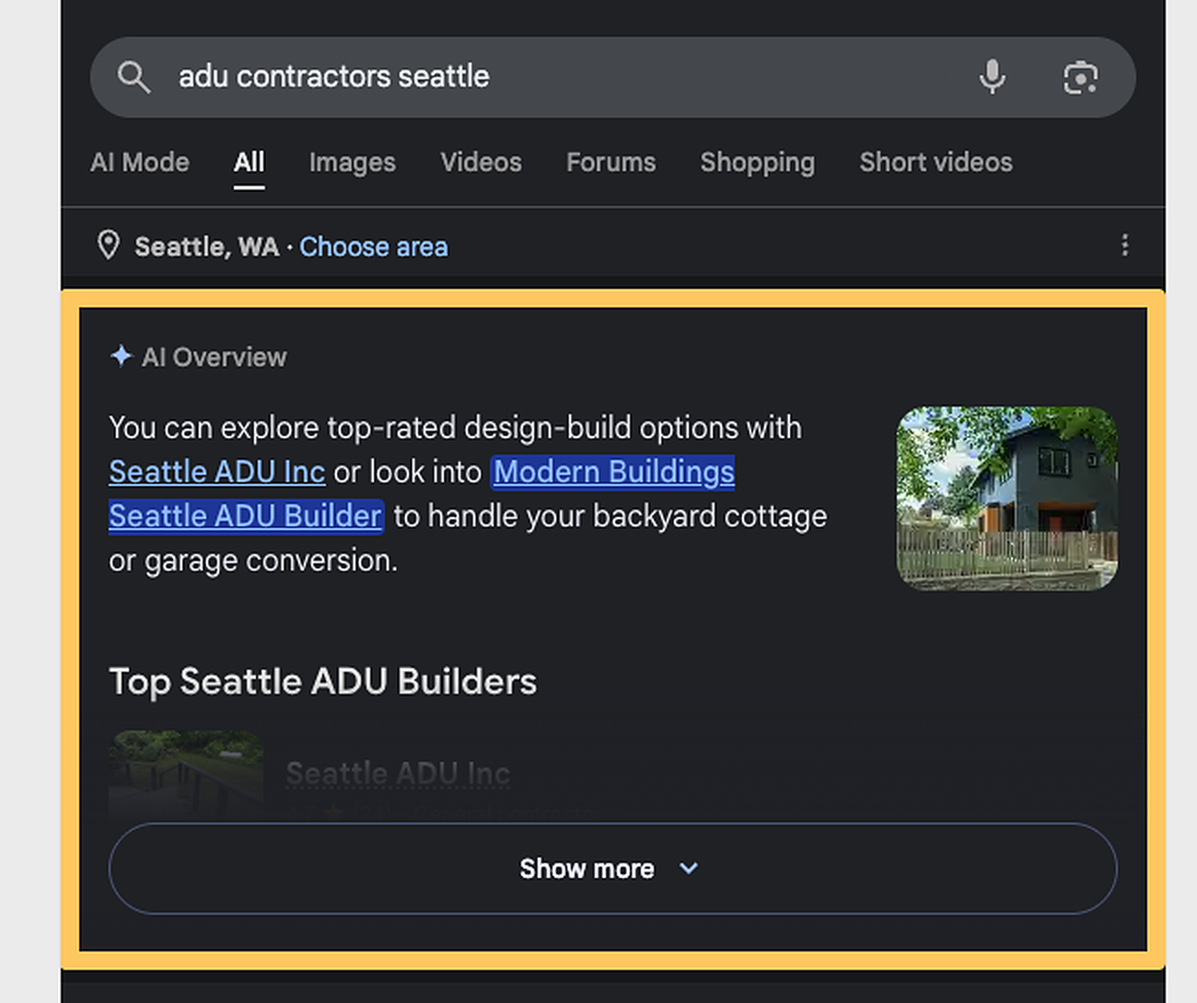Screen dimensions: 1197x1003
Task: Switch to the AI Mode tab
Action: 140,163
